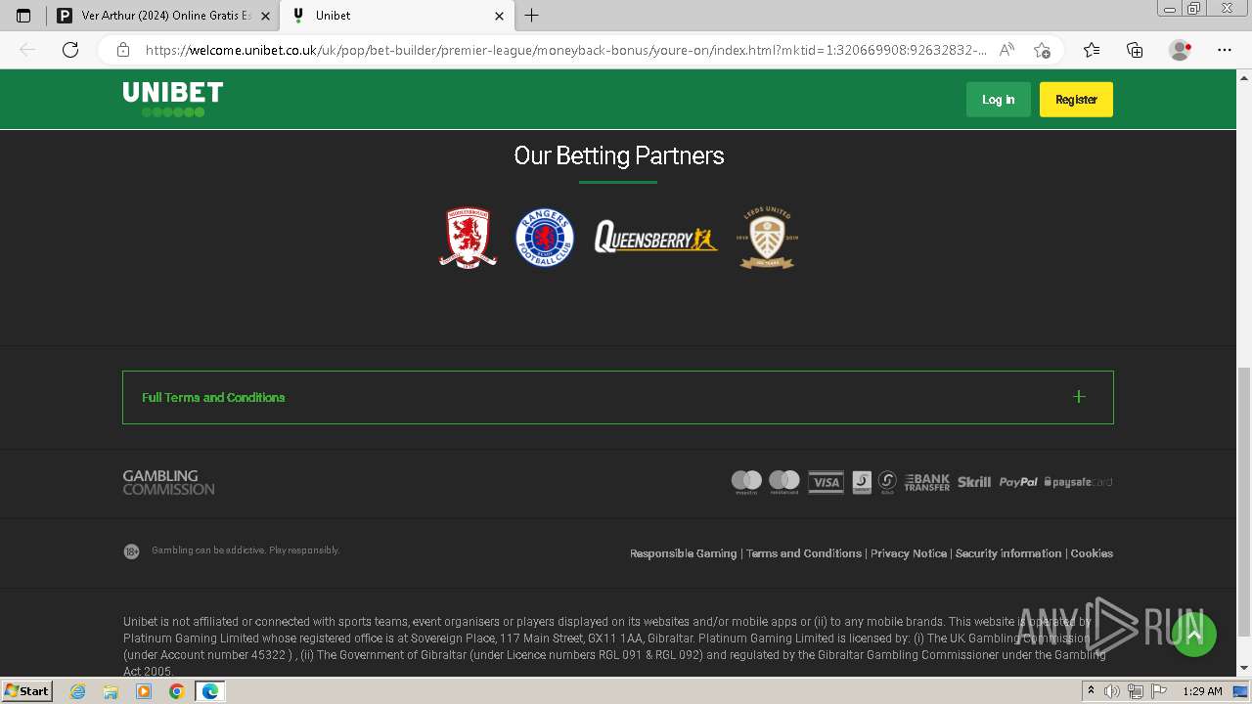Image resolution: width=1252 pixels, height=704 pixels.
Task: Open the Leeds United crest logo
Action: [767, 238]
